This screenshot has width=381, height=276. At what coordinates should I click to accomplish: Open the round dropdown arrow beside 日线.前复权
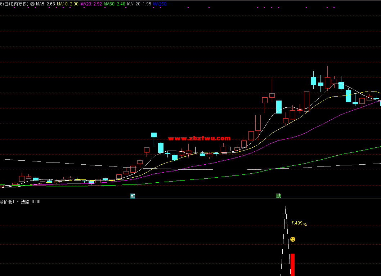pyautogui.click(x=32, y=4)
